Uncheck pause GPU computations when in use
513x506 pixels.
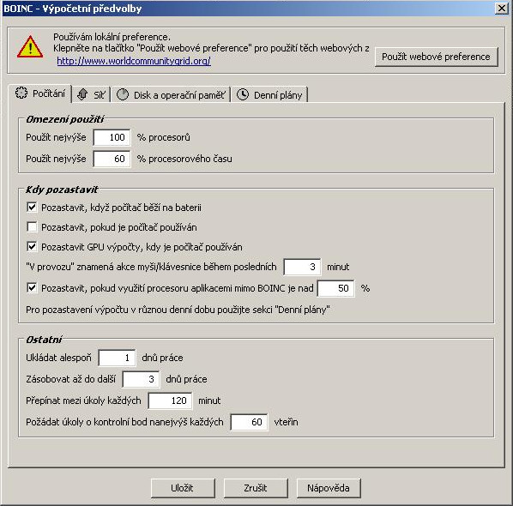32,247
